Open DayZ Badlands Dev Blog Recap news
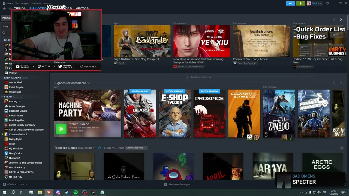 click(142, 41)
